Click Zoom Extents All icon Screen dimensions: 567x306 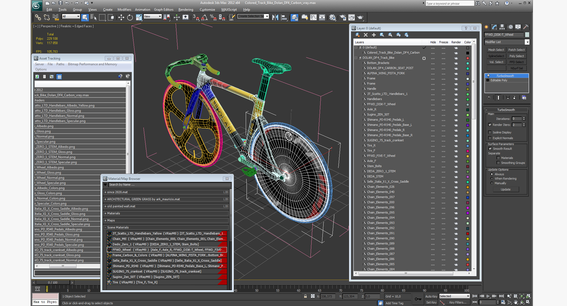[x=528, y=296]
